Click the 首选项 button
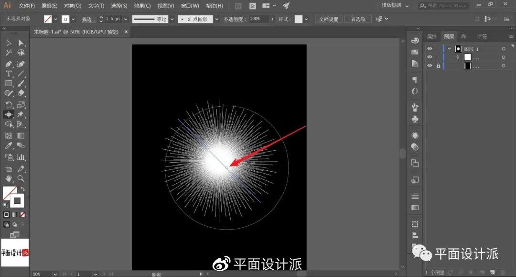516x277 pixels. 358,19
